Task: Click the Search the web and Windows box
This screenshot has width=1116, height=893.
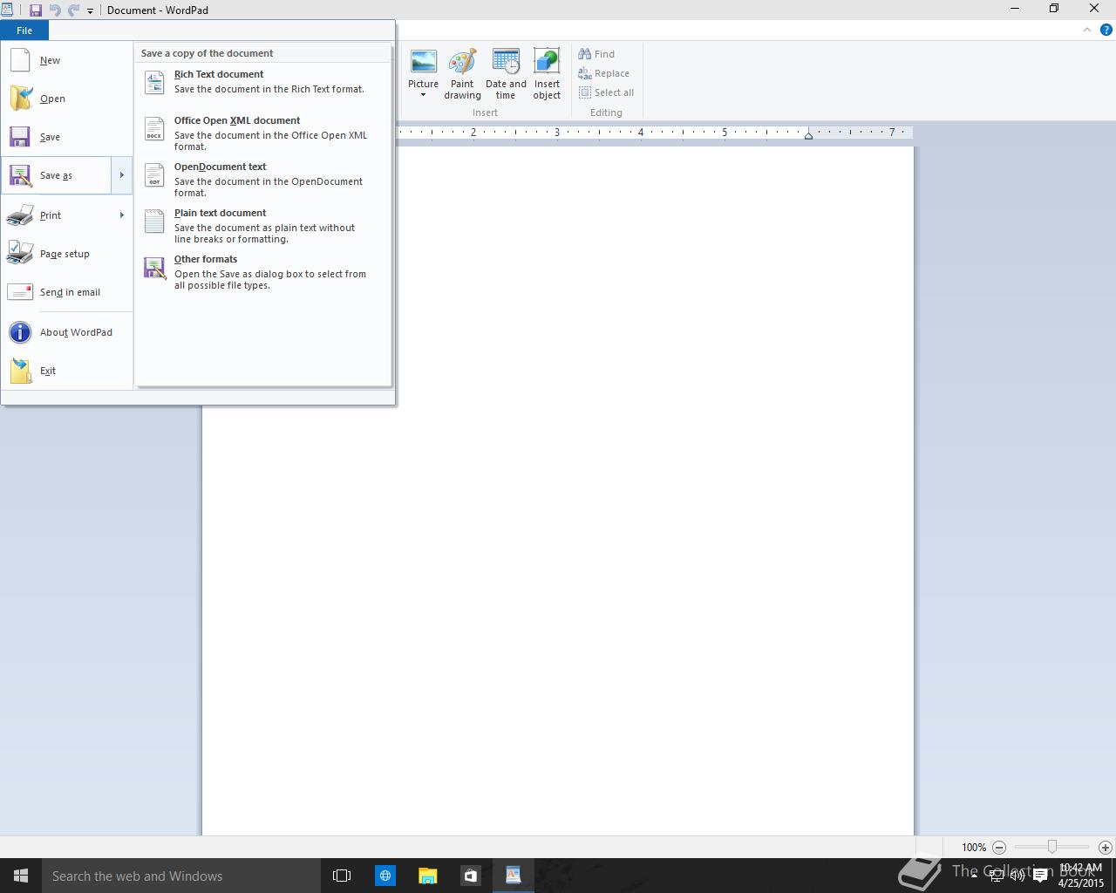Action: click(x=180, y=876)
